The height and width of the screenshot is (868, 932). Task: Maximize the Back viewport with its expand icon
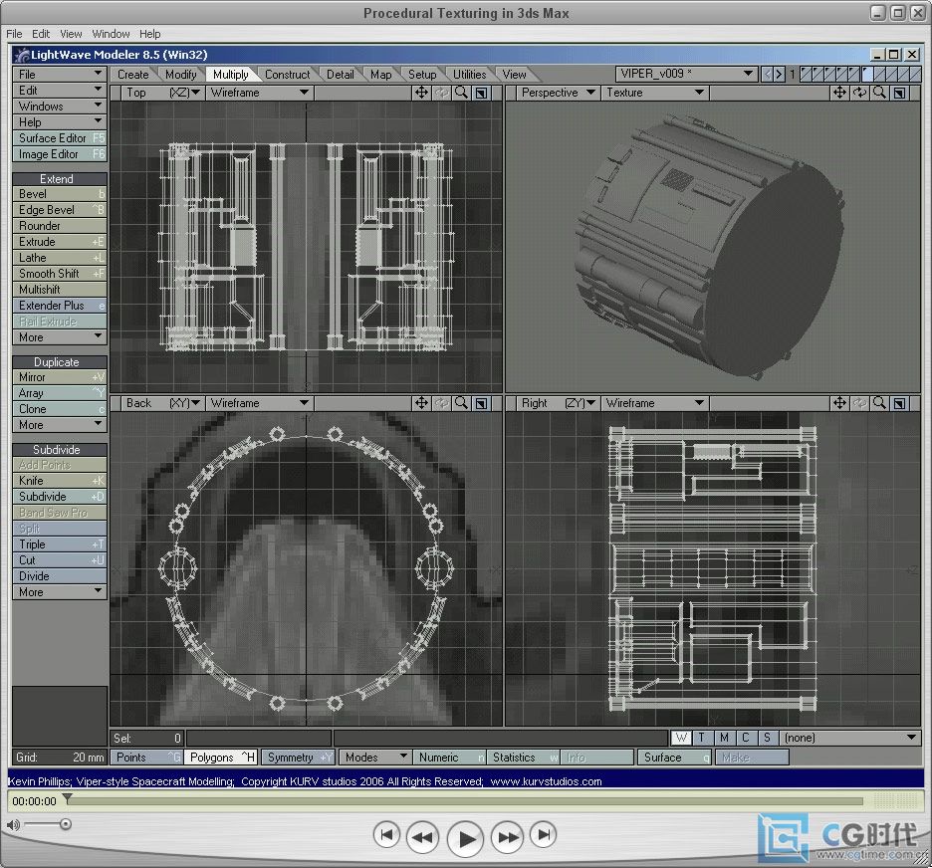(482, 403)
